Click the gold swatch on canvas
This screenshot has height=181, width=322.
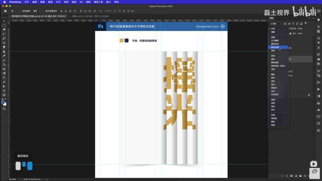[x=122, y=40]
